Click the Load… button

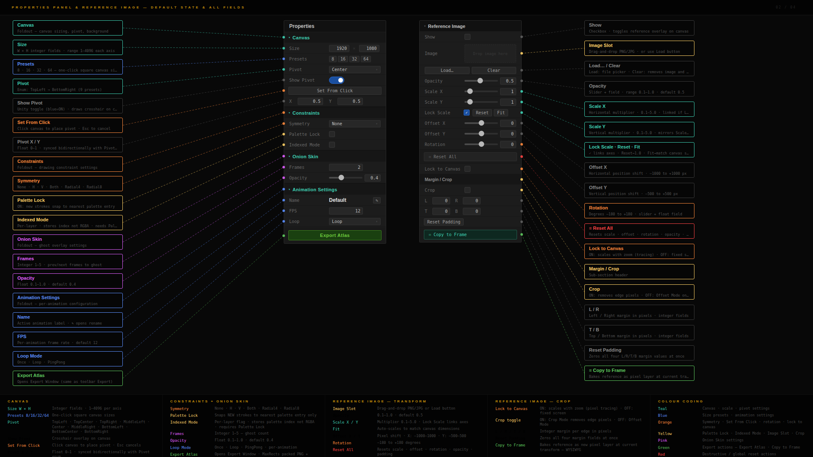447,71
